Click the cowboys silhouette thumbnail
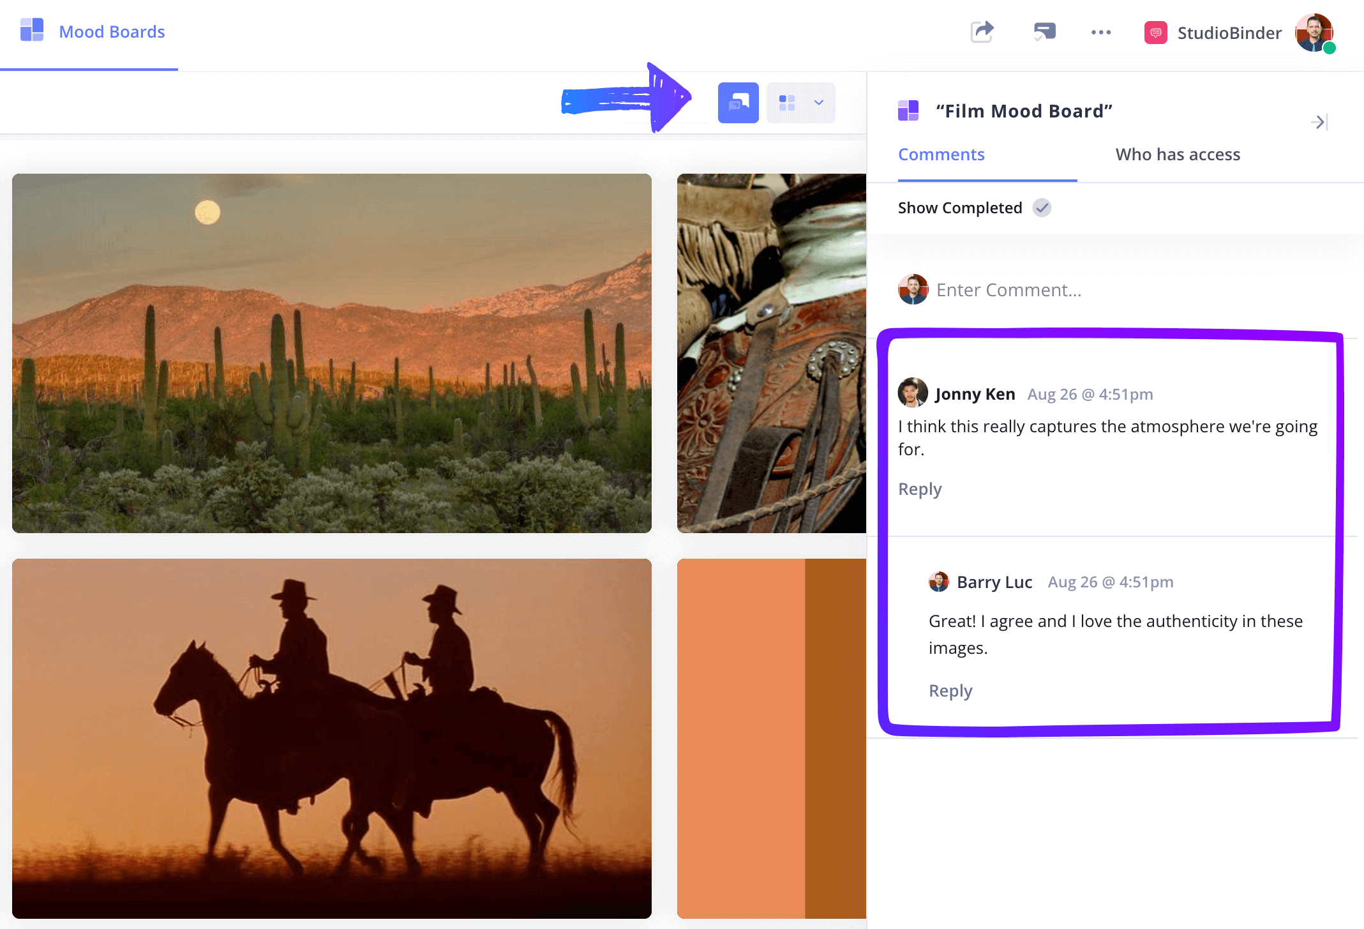Screen dimensions: 1364x929 point(327,739)
